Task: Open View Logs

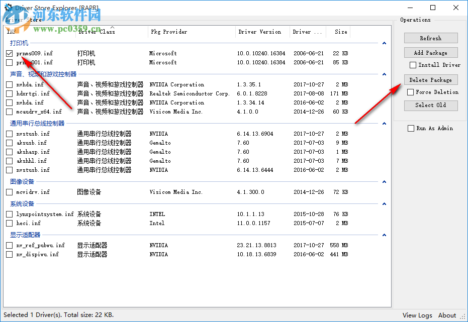Action: click(417, 315)
